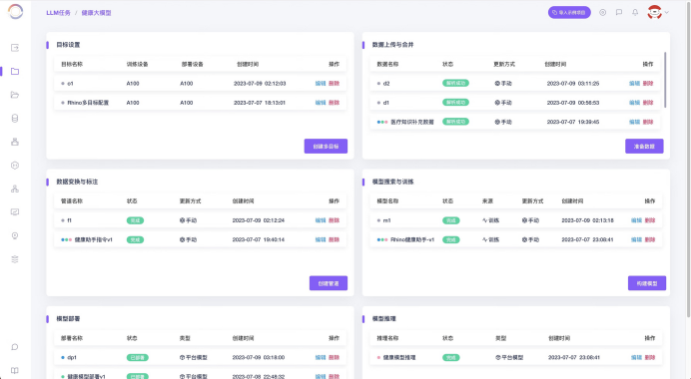Image resolution: width=691 pixels, height=379 pixels.
Task: Click timestamp 2023-07-07 18:13:01
Action: 260,103
